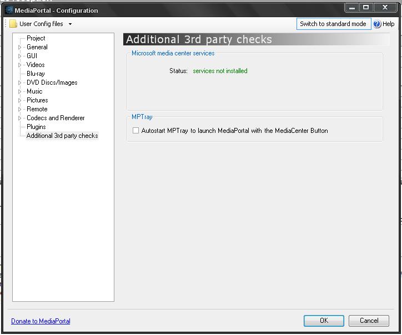Open the User Config files dropdown arrow
Image resolution: width=402 pixels, height=335 pixels.
point(70,24)
